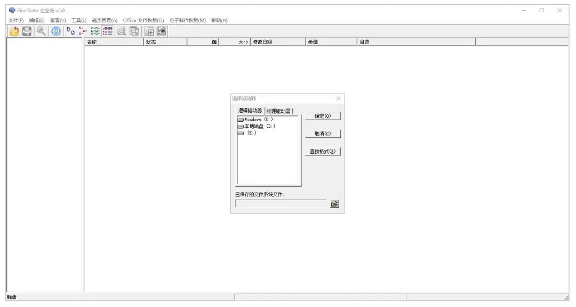576x307 pixels.
Task: Sort by the 大小 column header
Action: pyautogui.click(x=235, y=42)
